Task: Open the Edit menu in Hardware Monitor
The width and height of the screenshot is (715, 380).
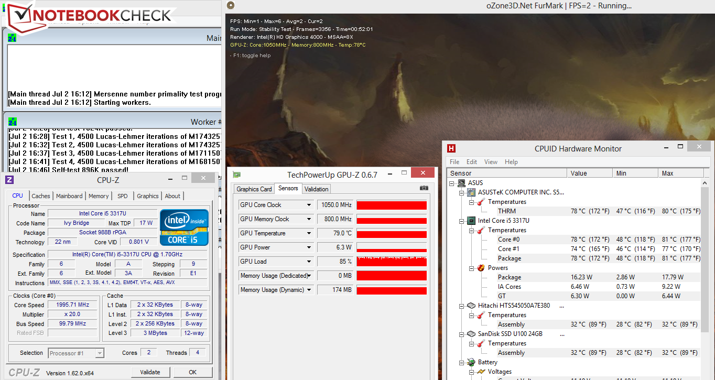Action: point(472,162)
